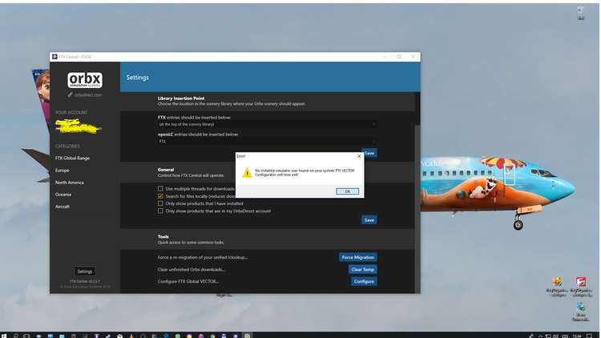Follow the orbxdirect.com link in sidebar

coord(85,95)
